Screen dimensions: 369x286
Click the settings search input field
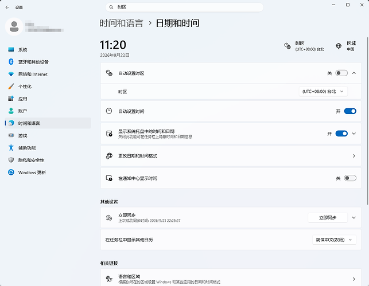(185, 7)
